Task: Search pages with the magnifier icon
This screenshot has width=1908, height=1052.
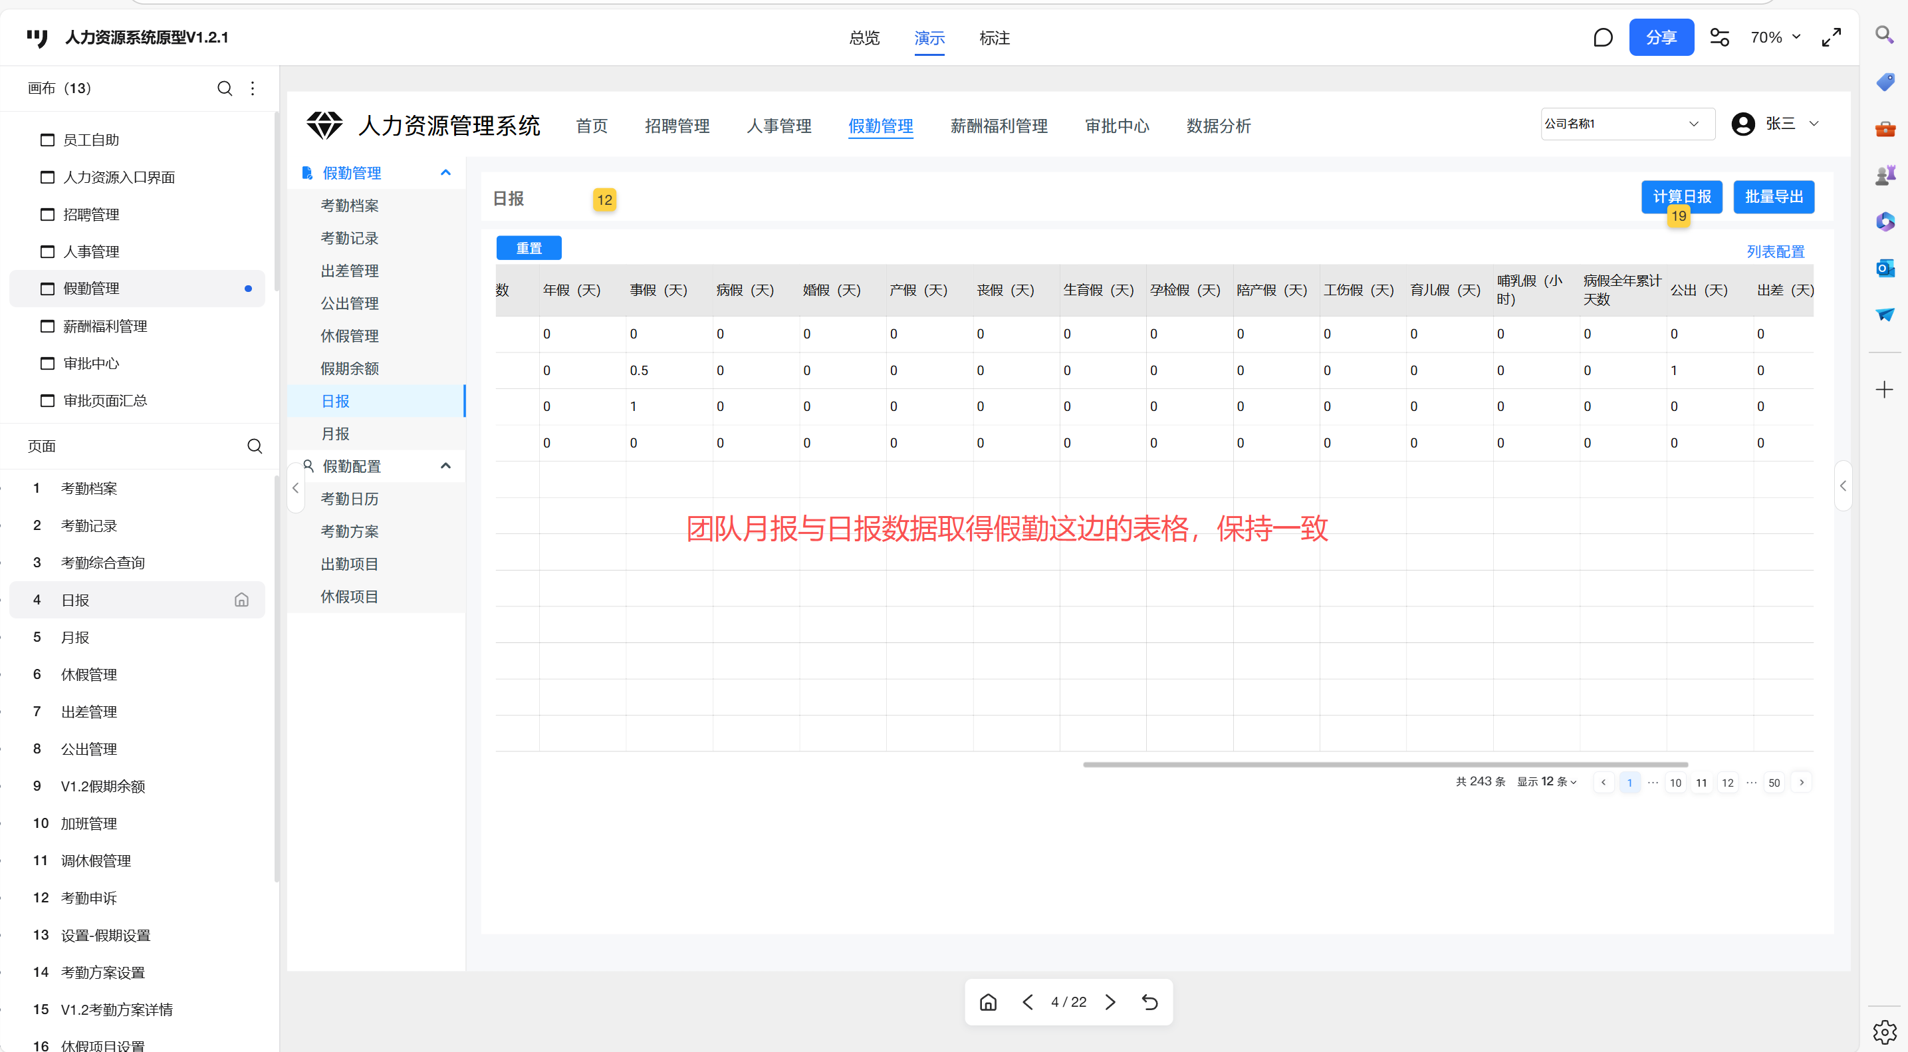Action: 254,446
